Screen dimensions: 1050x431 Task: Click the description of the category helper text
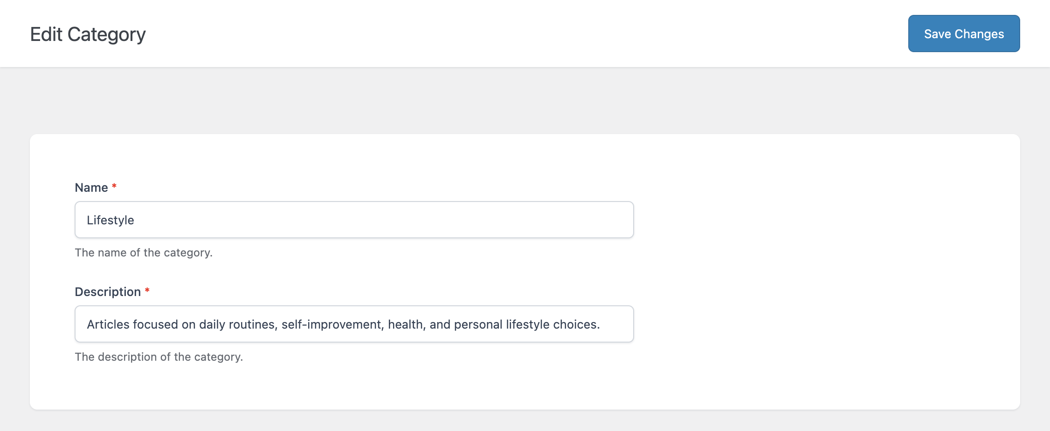click(x=159, y=357)
